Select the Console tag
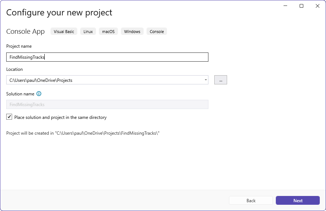Viewport: 326px width, 211px height. coord(157,32)
